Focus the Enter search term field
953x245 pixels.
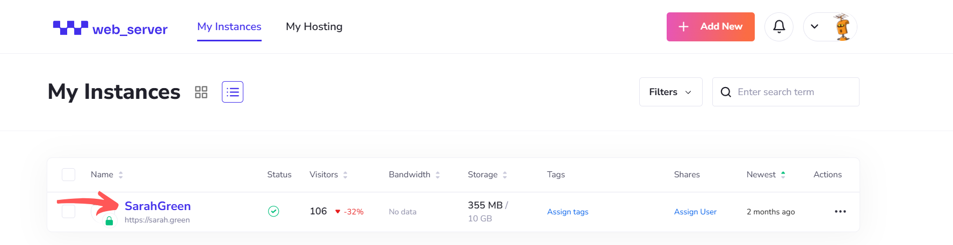786,92
